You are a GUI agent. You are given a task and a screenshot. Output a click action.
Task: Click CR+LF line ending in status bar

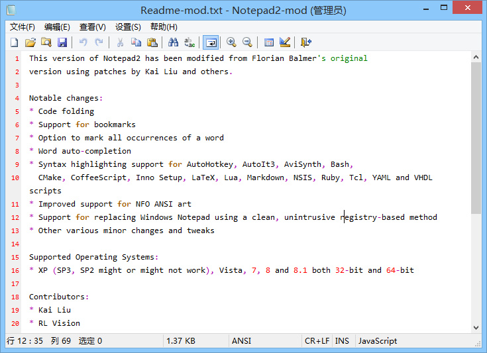pyautogui.click(x=317, y=341)
